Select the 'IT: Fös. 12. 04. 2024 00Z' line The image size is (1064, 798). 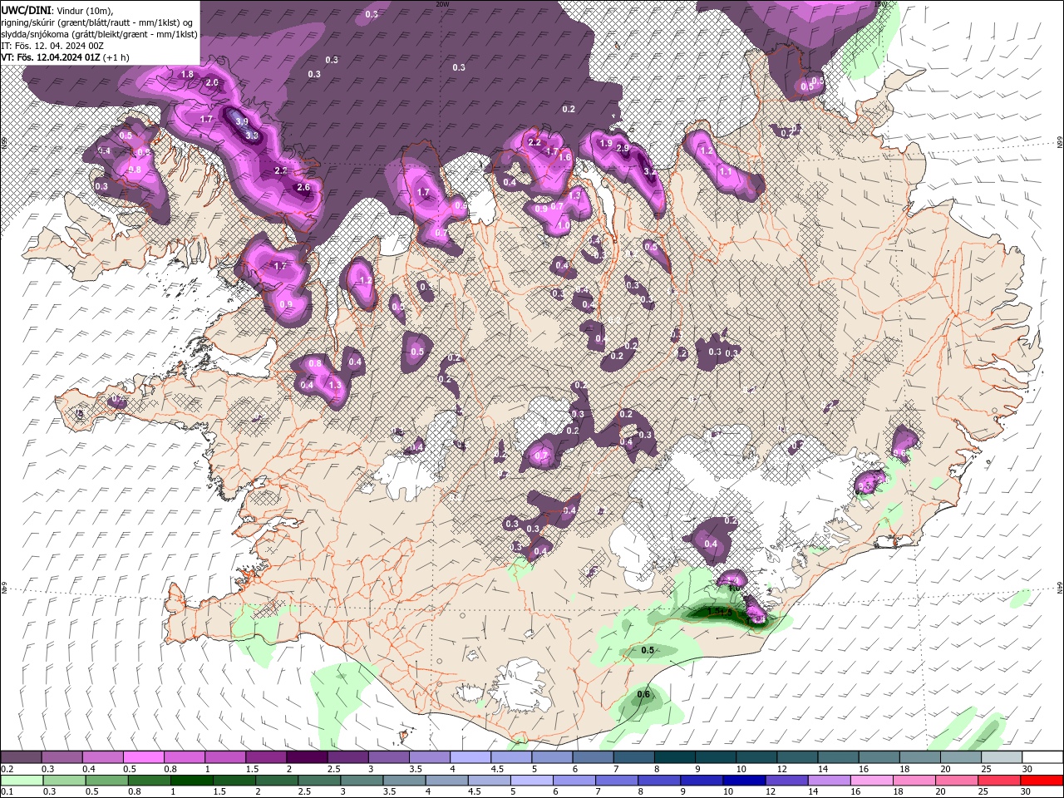(x=52, y=46)
